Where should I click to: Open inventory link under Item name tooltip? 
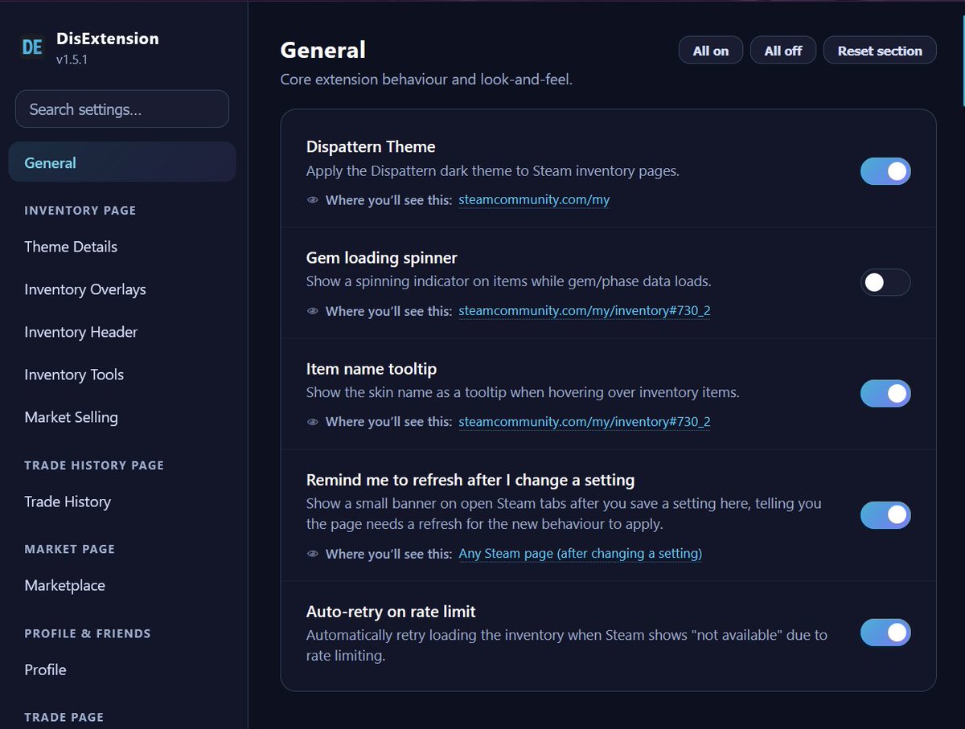[585, 422]
